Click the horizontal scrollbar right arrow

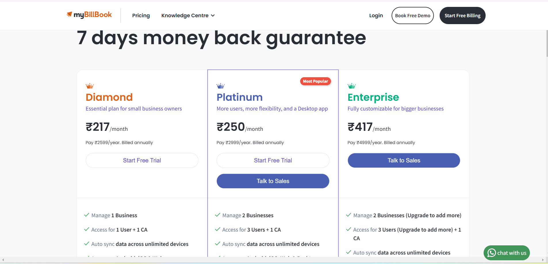[x=543, y=260]
